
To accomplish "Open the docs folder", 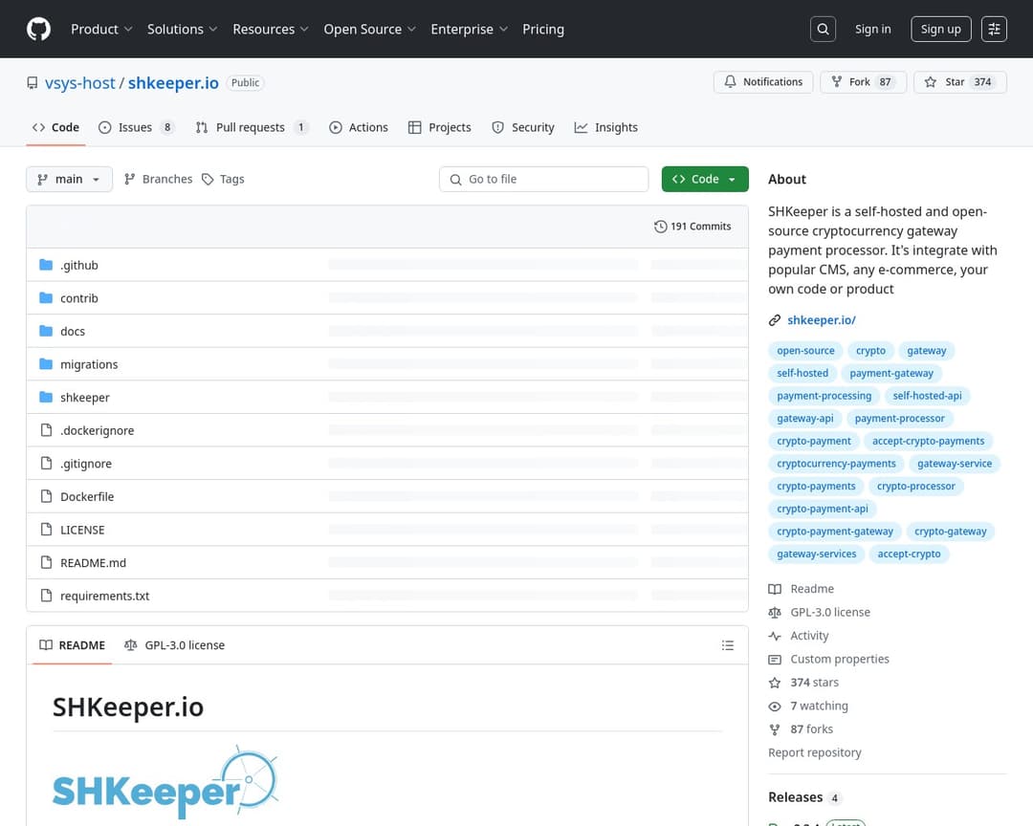I will coord(73,331).
